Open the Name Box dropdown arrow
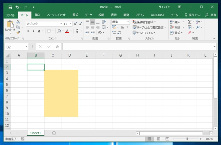This screenshot has width=221, height=145. click(x=26, y=47)
